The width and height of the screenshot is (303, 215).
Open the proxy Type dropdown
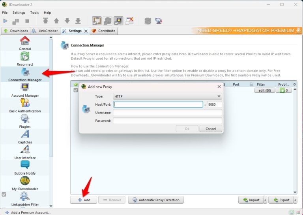click(167, 96)
